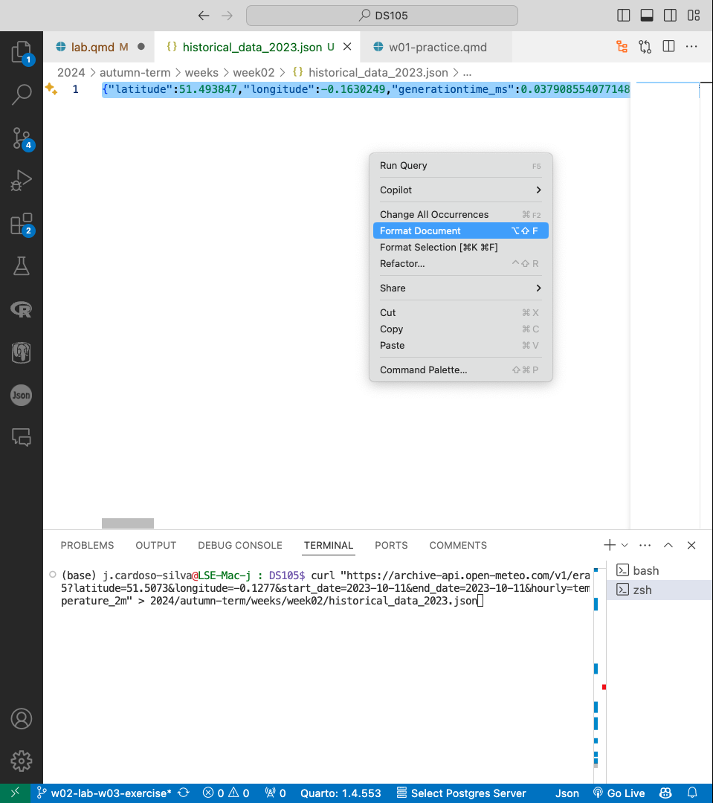The image size is (713, 803).
Task: Toggle the bottom panel layout
Action: pyautogui.click(x=647, y=16)
